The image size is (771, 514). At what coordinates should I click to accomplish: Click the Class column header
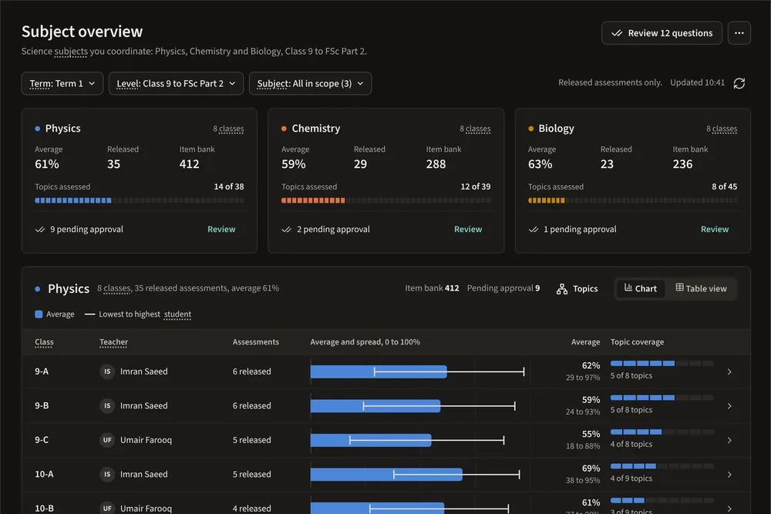(x=44, y=342)
